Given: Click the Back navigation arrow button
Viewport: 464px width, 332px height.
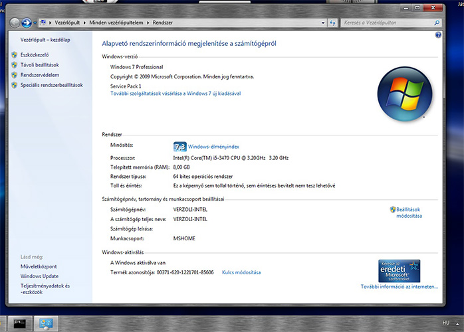Looking at the screenshot, I should 15,23.
